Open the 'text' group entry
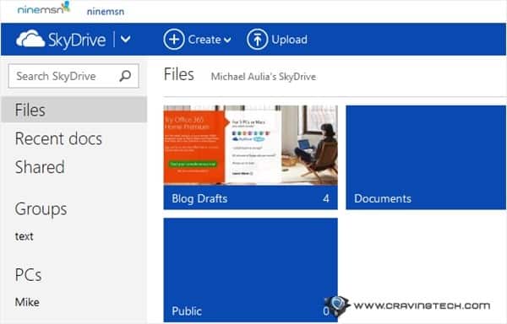The image size is (507, 324). point(25,236)
